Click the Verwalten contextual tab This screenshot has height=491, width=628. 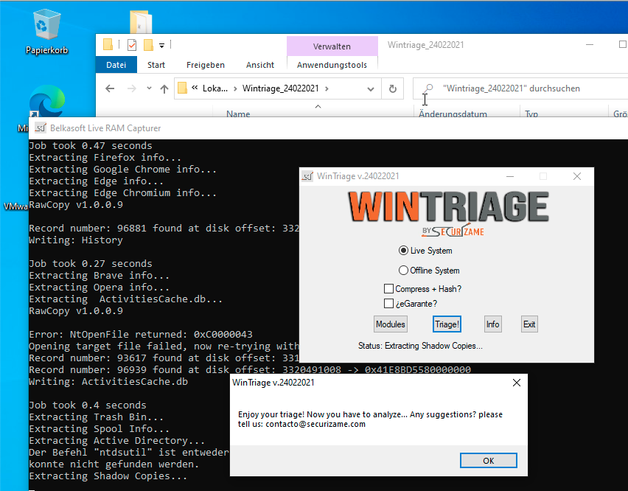332,46
